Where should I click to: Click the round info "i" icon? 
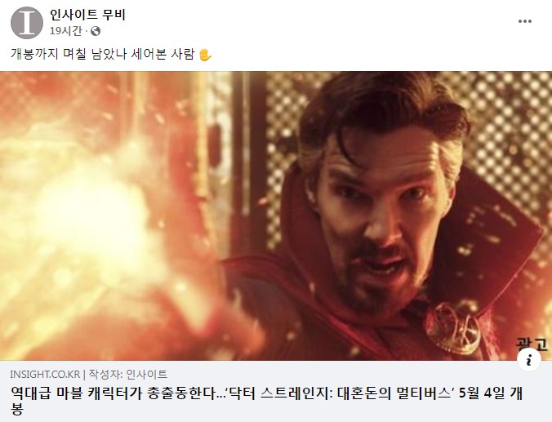[x=528, y=360]
